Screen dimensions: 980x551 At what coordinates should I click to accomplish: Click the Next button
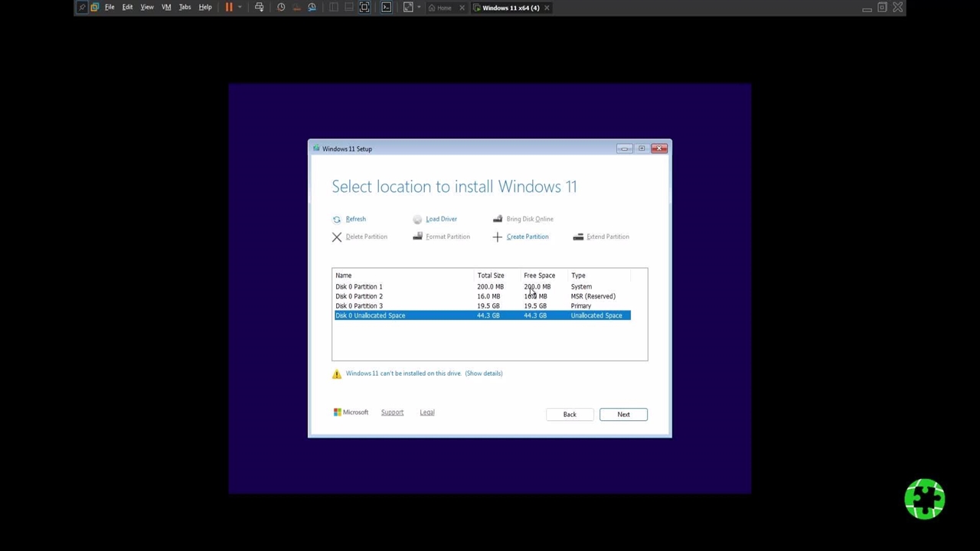pyautogui.click(x=623, y=415)
